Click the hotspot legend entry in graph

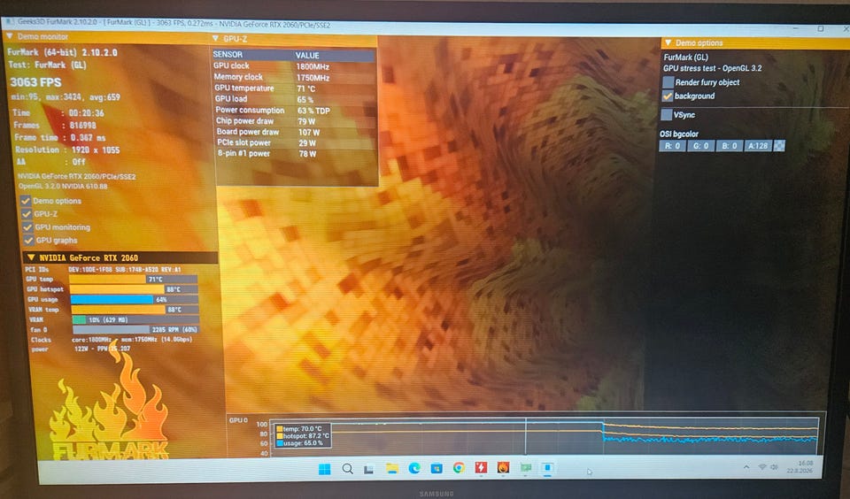pyautogui.click(x=303, y=435)
